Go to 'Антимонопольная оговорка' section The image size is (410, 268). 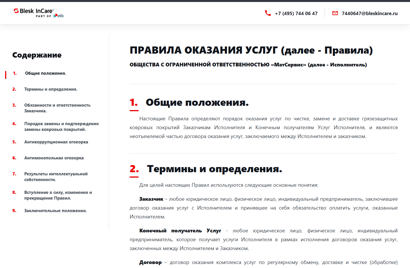tap(54, 158)
